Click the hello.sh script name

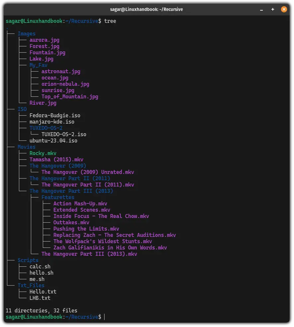pyautogui.click(x=41, y=273)
